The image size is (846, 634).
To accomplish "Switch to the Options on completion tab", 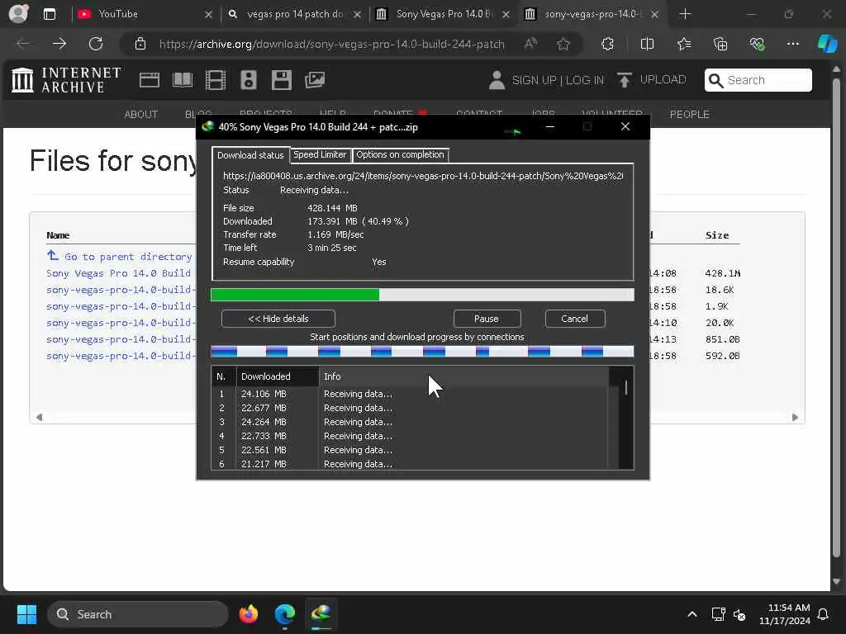I will (401, 154).
